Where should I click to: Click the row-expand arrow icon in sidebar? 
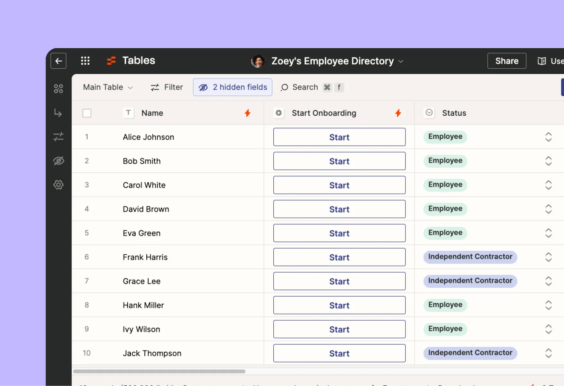pos(58,113)
